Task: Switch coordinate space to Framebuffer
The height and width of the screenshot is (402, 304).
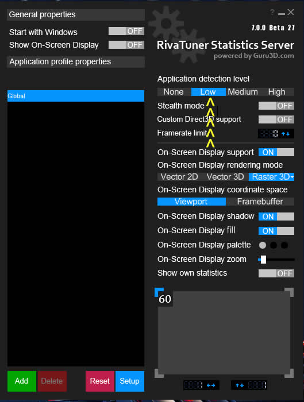Action: coord(260,202)
